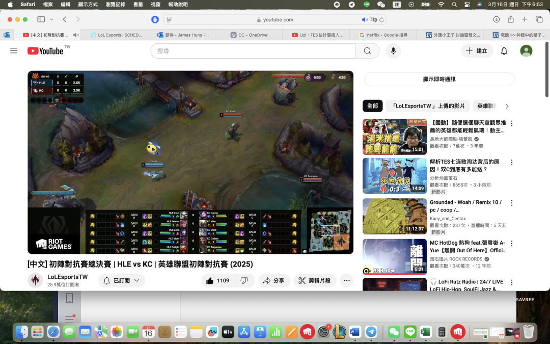Viewport: 550px width, 344px height.
Task: Open more options for the 國動 video
Action: tap(512, 123)
